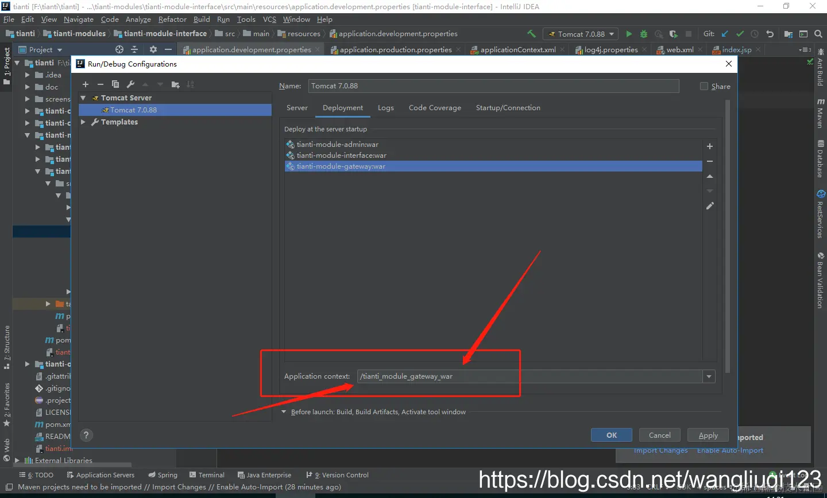Image resolution: width=827 pixels, height=498 pixels.
Task: Open Database side tool window
Action: point(820,159)
